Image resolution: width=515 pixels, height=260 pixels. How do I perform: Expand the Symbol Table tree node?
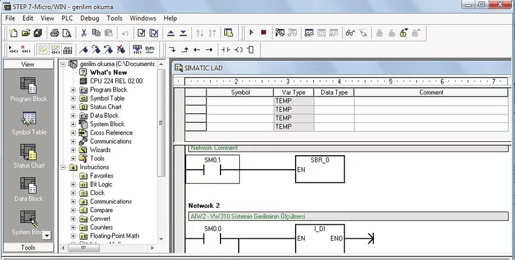point(73,98)
